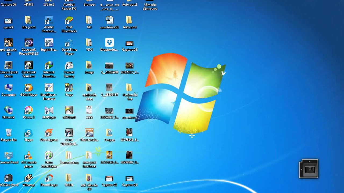Click the S__28262437 image thumbnail
This screenshot has height=193, width=344.
(109, 88)
